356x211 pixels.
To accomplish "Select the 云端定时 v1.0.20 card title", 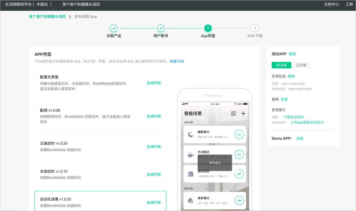I will (x=54, y=143).
